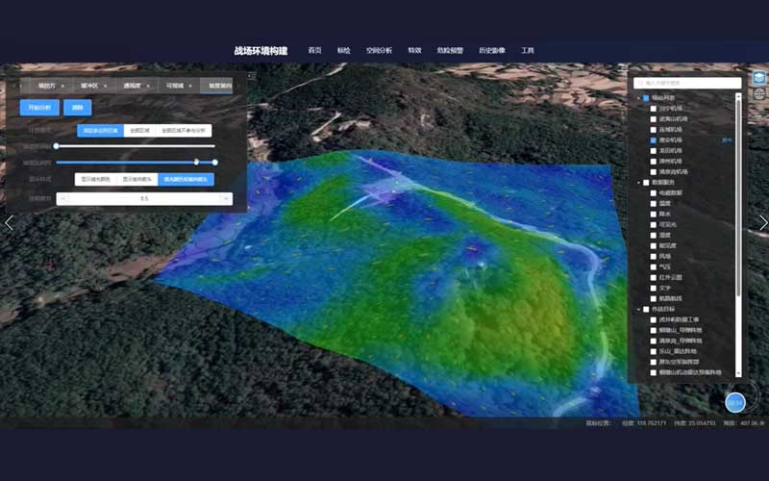Close the 通视度 tab with its x

click(x=147, y=86)
